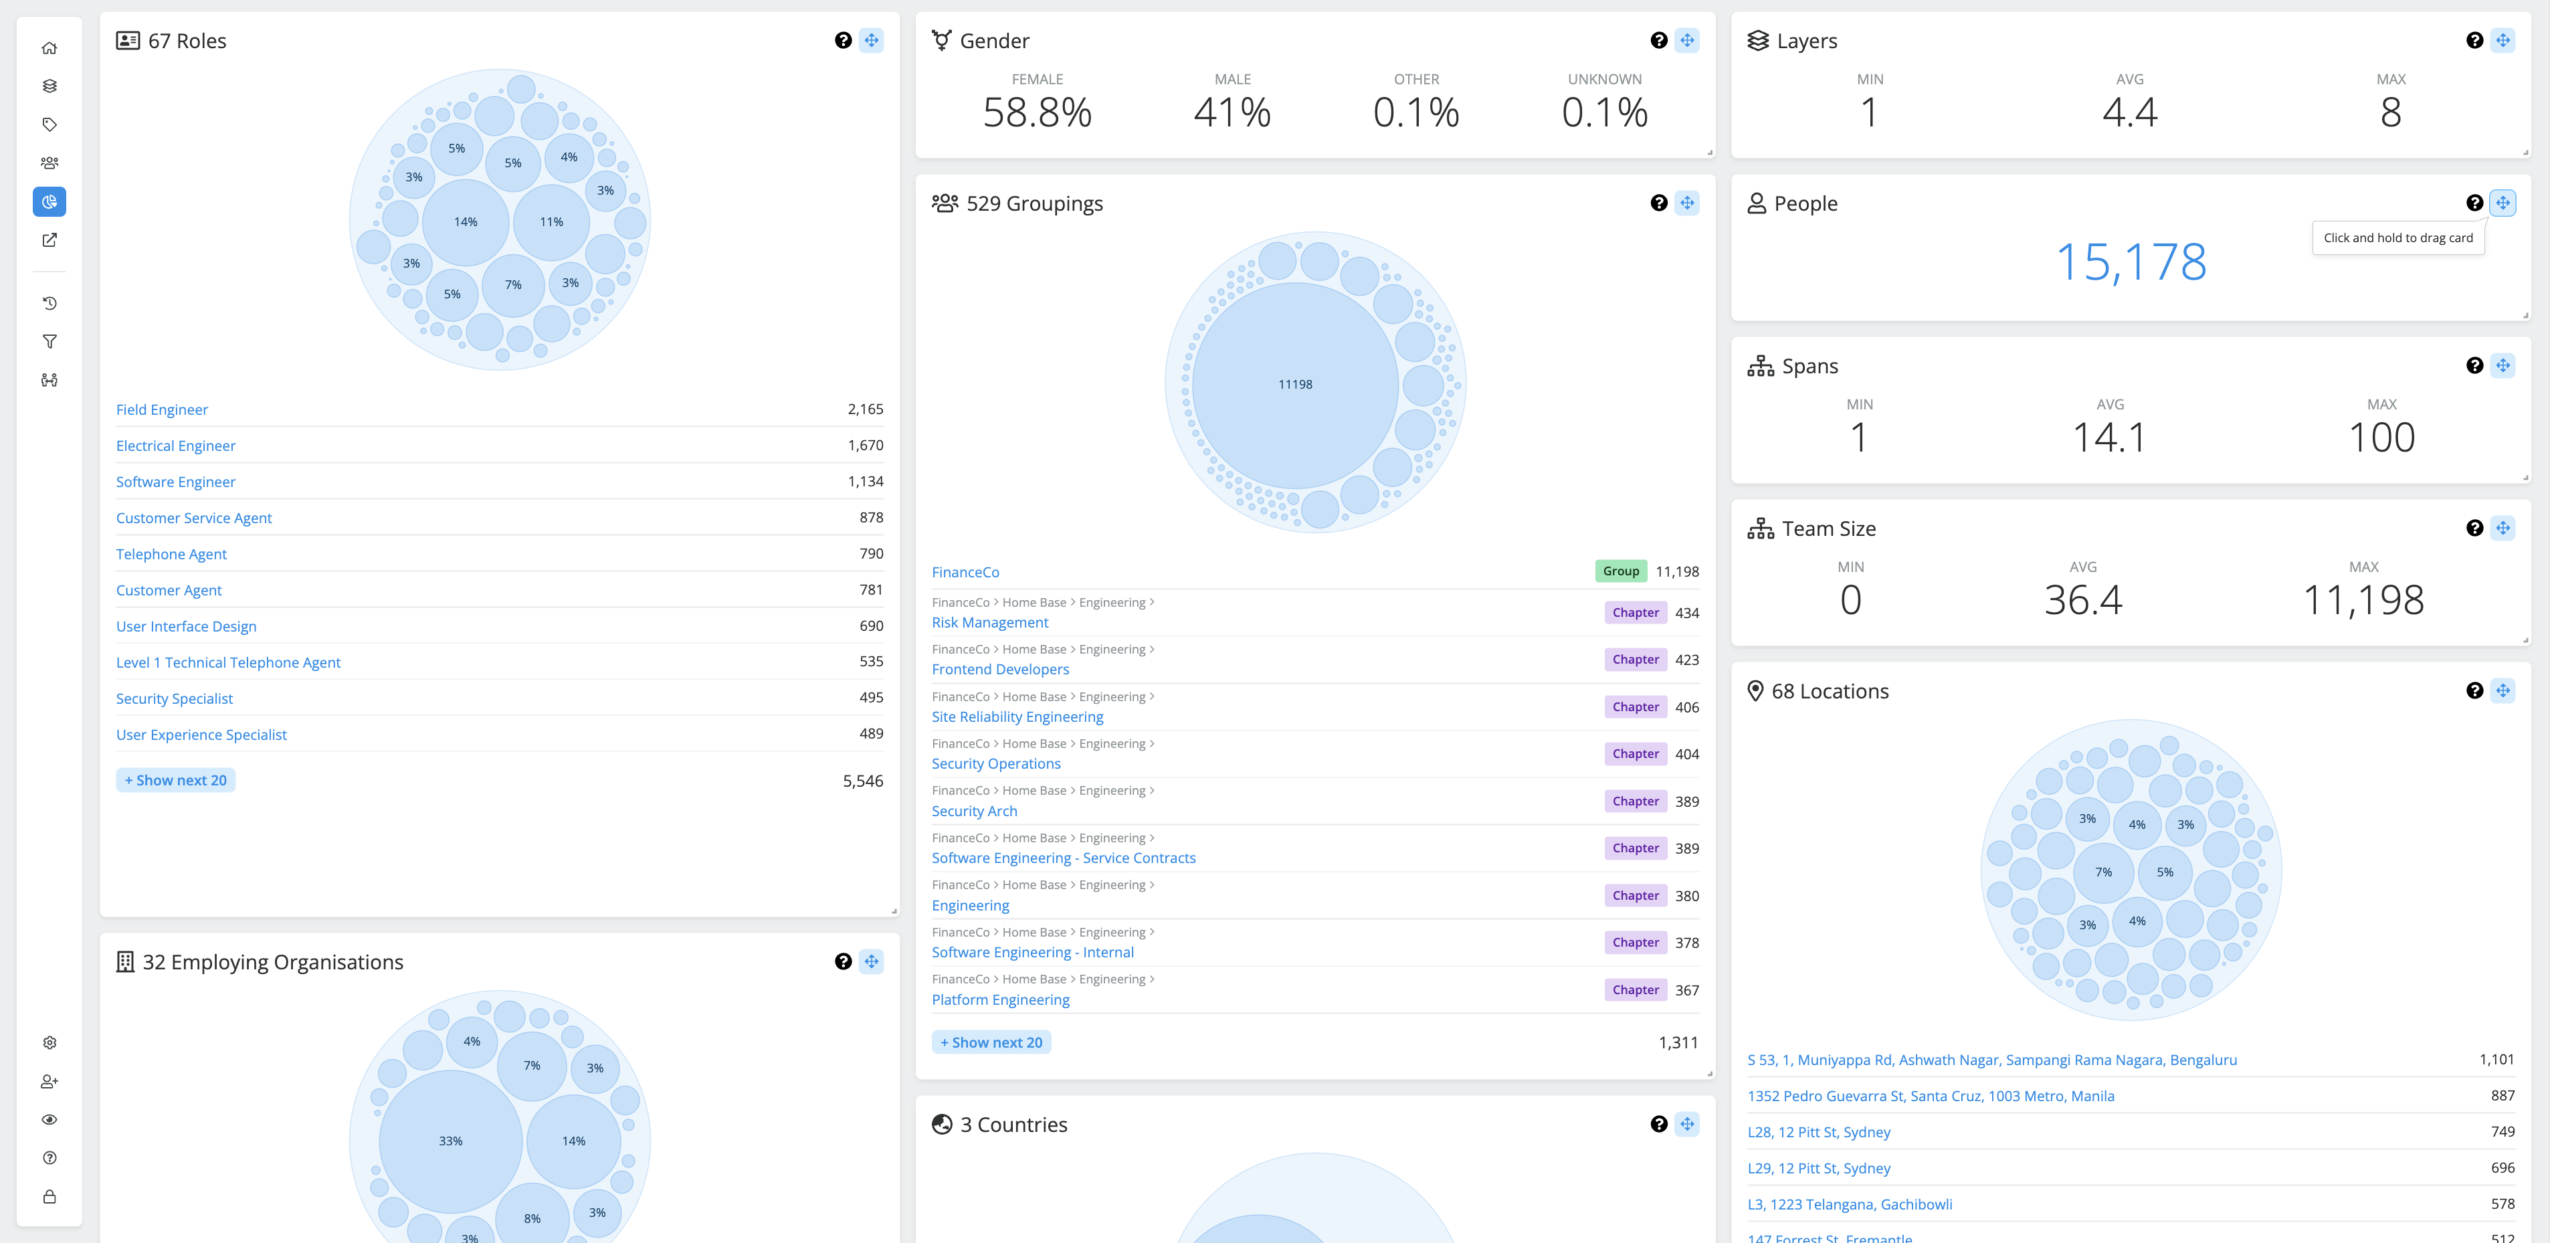Open the FinanceCo group link
This screenshot has width=2550, height=1243.
click(964, 571)
